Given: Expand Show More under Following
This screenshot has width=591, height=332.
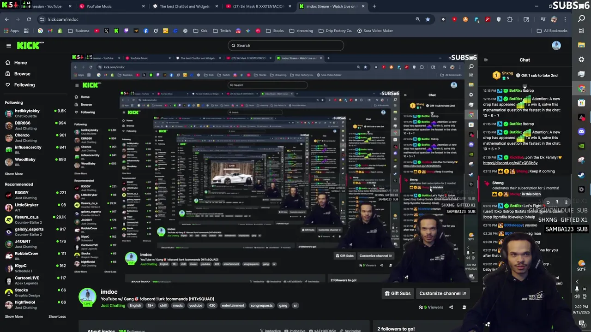Looking at the screenshot, I should click(14, 174).
